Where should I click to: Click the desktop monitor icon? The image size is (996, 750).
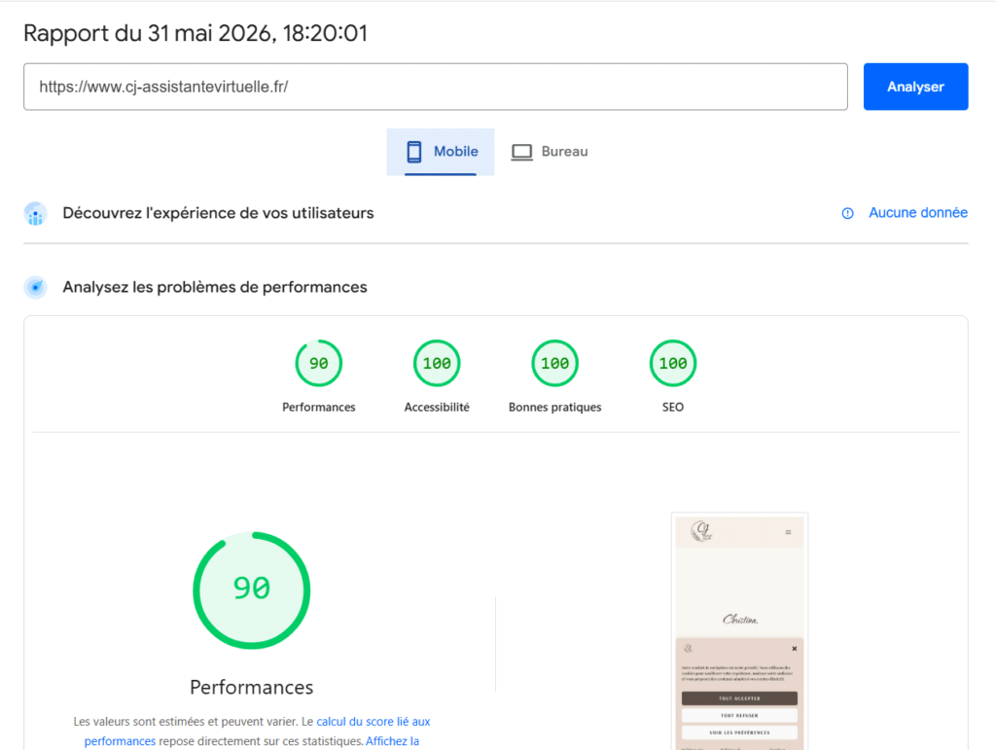tap(522, 152)
